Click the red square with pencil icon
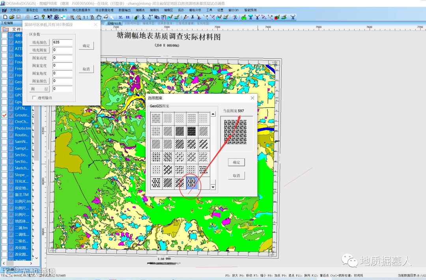The image size is (426, 280). point(277,17)
